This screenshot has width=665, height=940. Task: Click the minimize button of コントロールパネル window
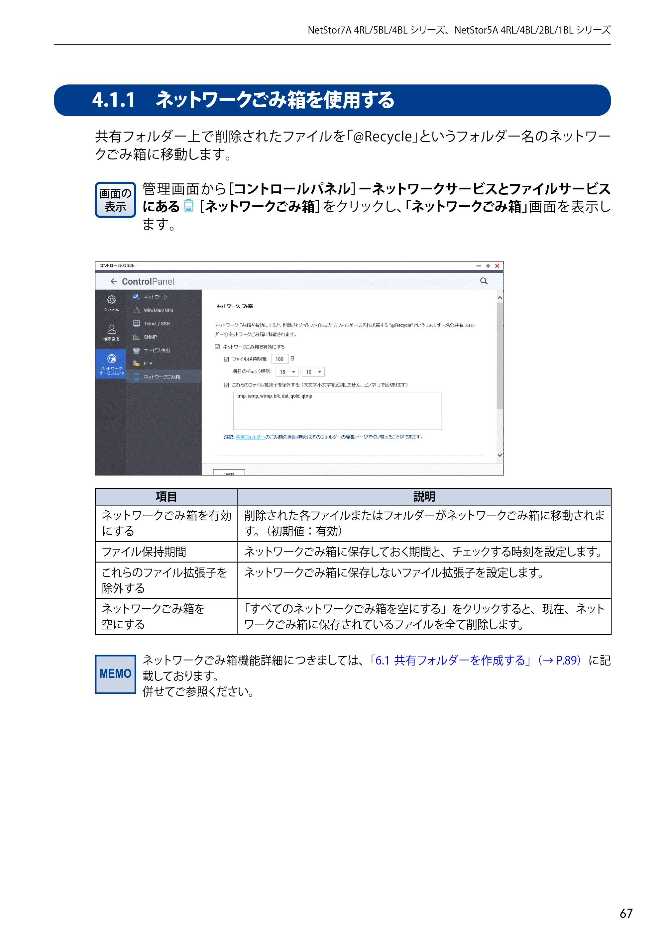478,266
